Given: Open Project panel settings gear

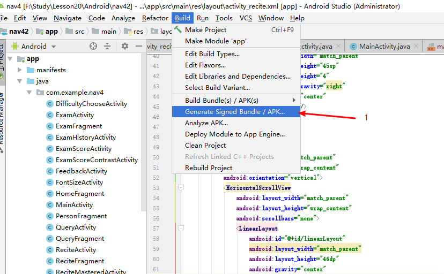Looking at the screenshot, I should (125, 46).
